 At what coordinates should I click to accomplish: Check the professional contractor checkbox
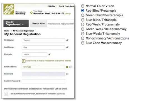point(6,94)
